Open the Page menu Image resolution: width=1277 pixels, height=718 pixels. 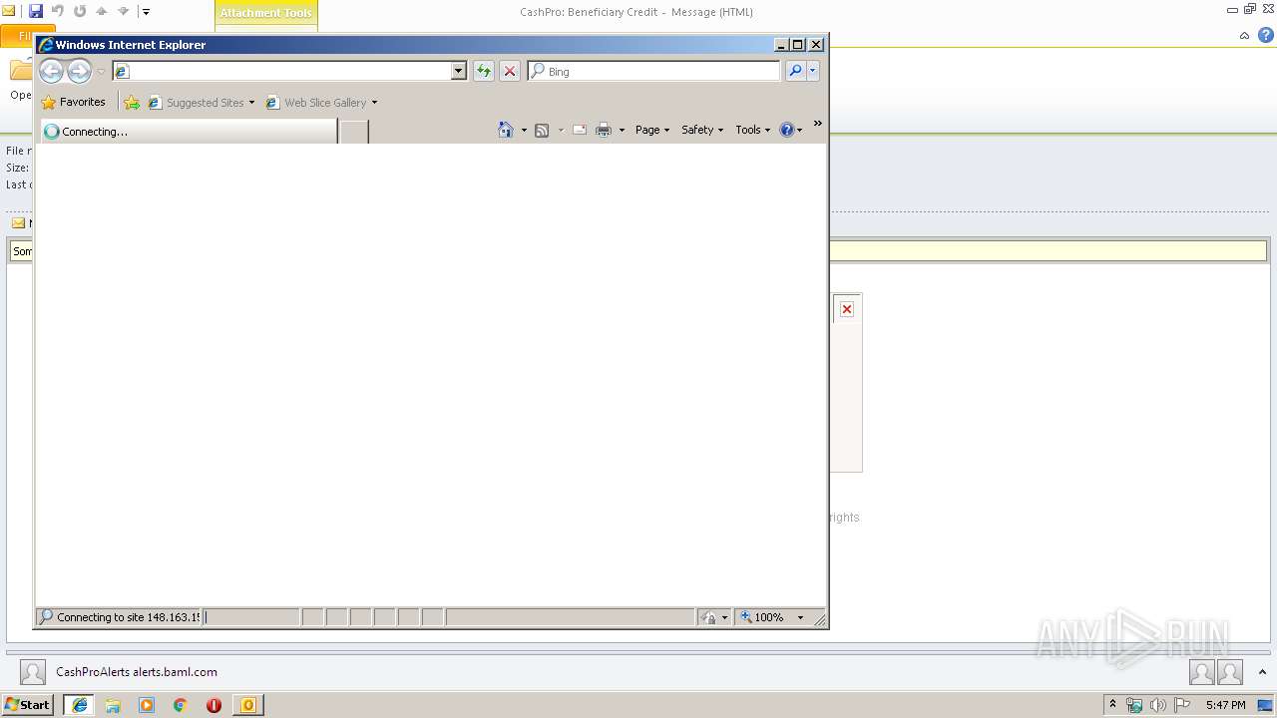coord(652,130)
